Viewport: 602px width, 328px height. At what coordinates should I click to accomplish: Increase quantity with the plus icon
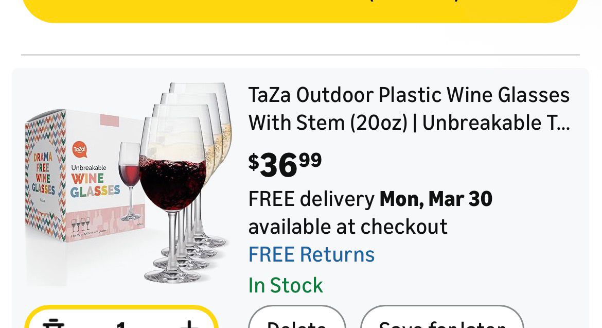189,324
